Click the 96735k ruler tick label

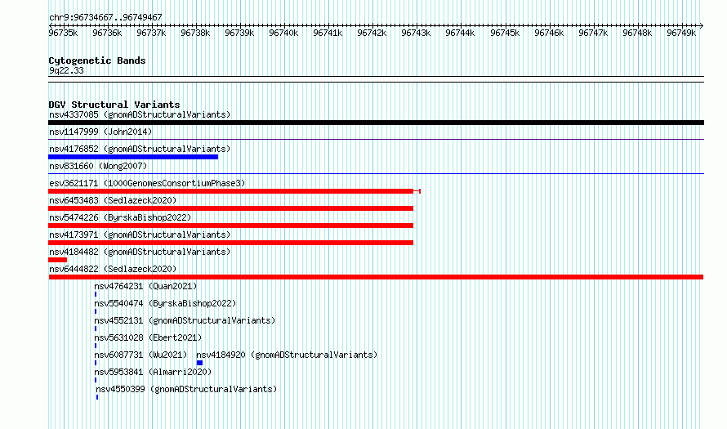click(x=63, y=33)
